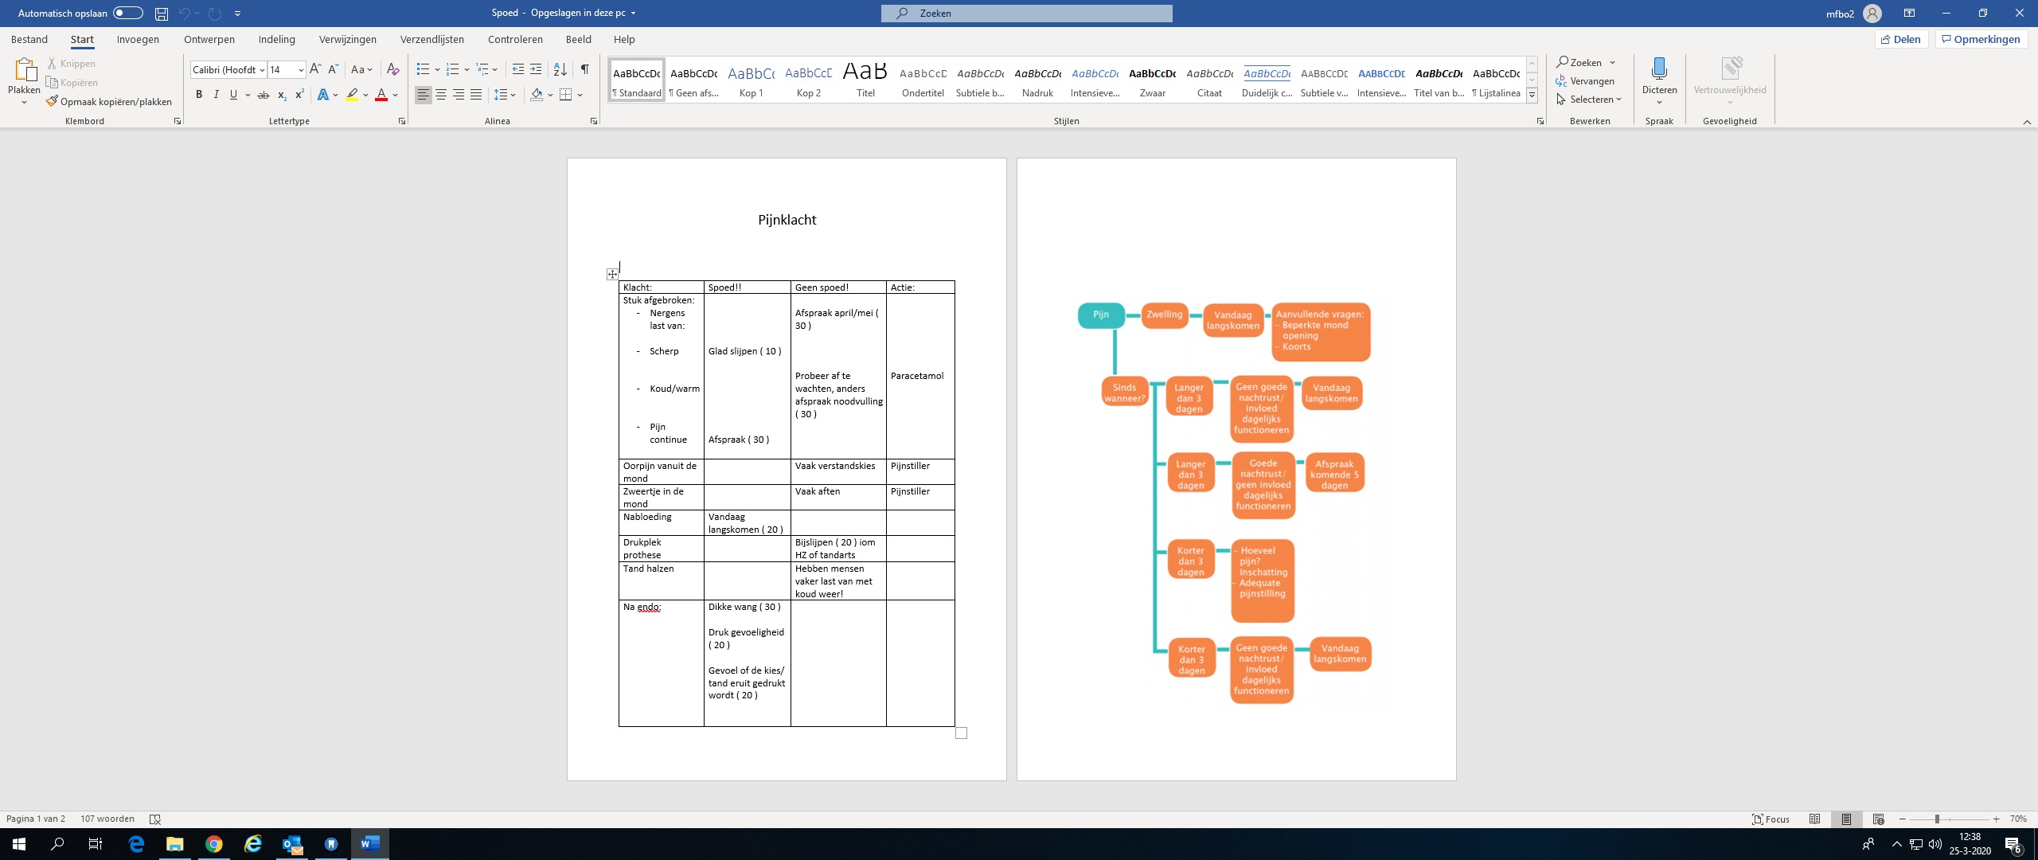This screenshot has height=860, width=2038.
Task: Toggle show paragraph marks
Action: point(585,69)
